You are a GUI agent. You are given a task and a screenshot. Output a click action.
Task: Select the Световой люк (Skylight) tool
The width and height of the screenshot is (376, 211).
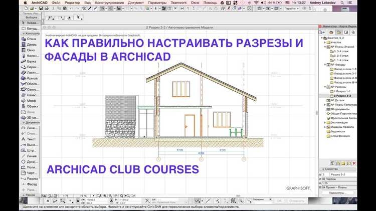29,89
